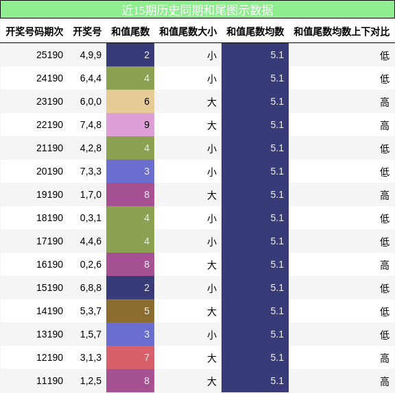Click the 和值尾数 column header

tap(130, 31)
